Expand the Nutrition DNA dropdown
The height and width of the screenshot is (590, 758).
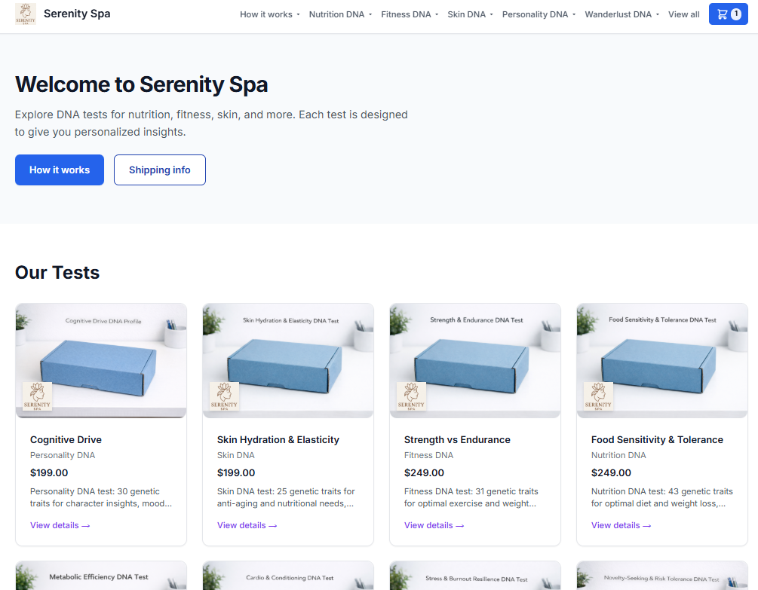336,14
